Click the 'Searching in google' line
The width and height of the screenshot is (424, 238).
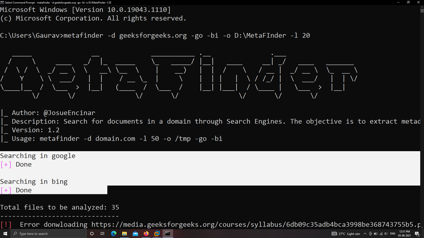click(x=38, y=156)
